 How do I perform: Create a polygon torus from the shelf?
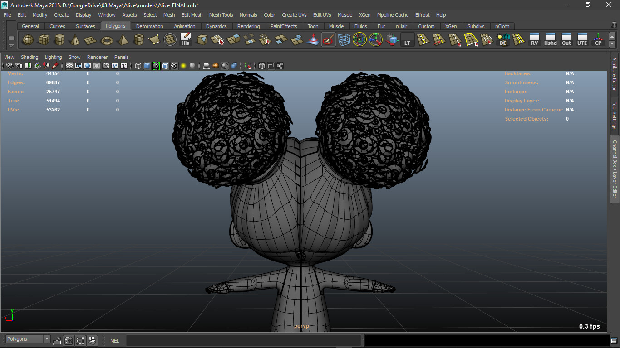tap(107, 40)
